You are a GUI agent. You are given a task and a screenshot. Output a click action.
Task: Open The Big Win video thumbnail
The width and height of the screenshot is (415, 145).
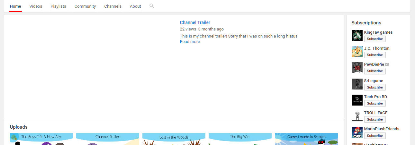(240, 139)
